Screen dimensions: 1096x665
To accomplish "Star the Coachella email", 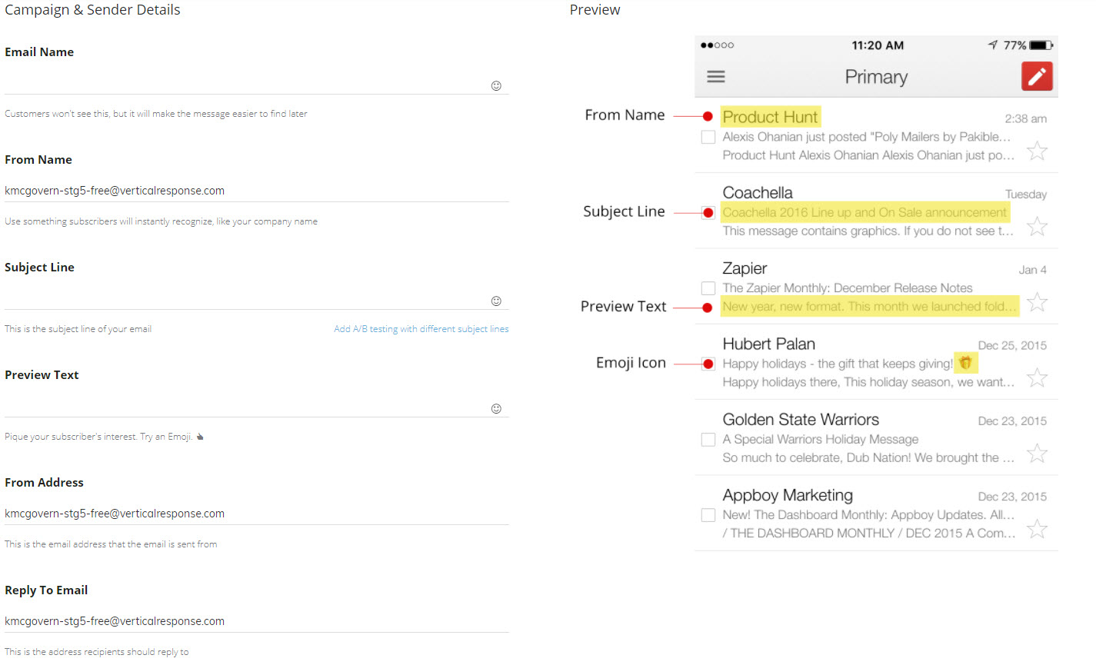I will 1037,226.
